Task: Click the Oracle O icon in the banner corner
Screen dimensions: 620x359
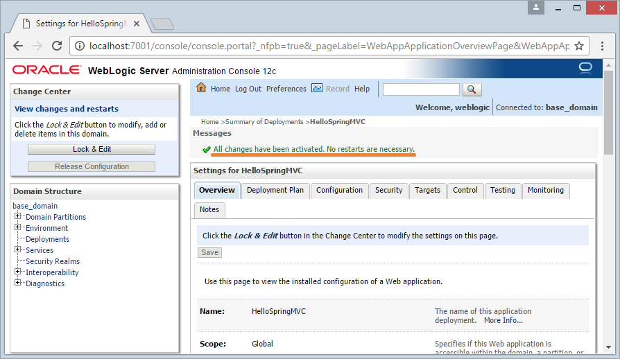Action: [585, 68]
